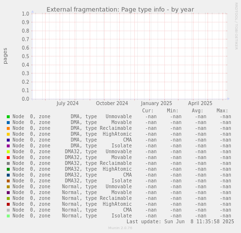Click the orange DMA Reclaimable legend swatch

8,128
